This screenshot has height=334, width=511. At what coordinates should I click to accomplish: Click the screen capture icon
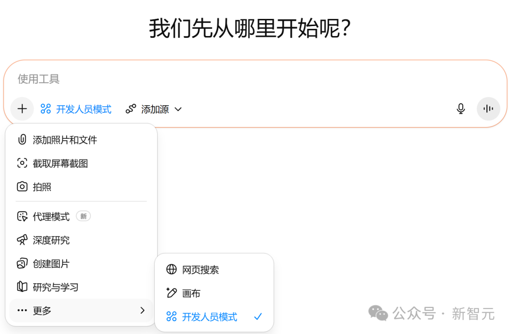22,163
